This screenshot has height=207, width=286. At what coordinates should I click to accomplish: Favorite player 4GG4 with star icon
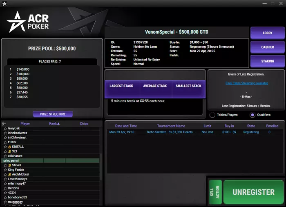click(x=5, y=193)
